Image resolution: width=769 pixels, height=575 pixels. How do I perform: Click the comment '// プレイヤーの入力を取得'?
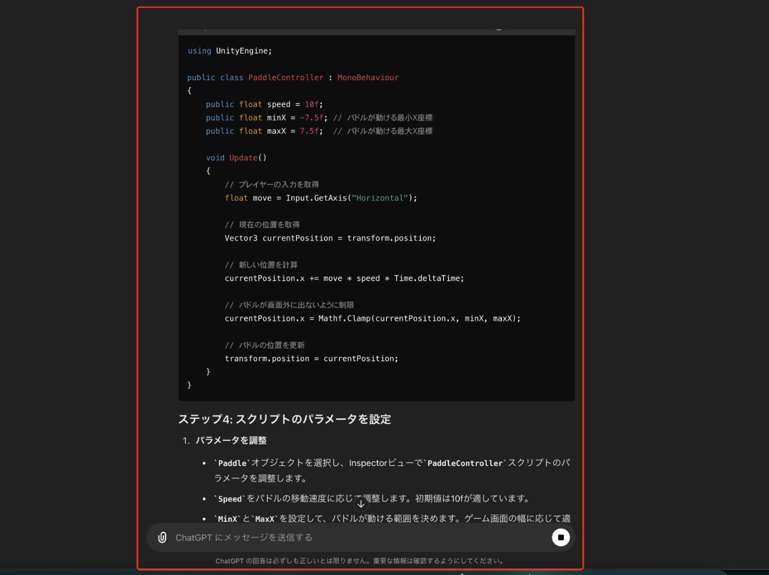(x=272, y=184)
